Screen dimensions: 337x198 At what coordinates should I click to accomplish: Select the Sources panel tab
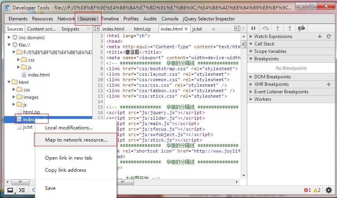88,19
